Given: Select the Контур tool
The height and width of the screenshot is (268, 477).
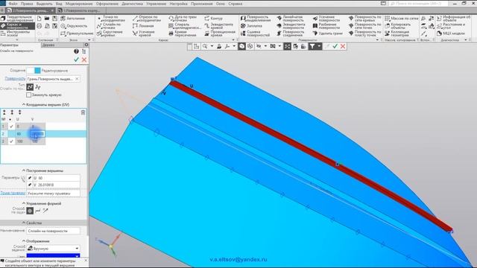Looking at the screenshot, I should click(x=214, y=19).
